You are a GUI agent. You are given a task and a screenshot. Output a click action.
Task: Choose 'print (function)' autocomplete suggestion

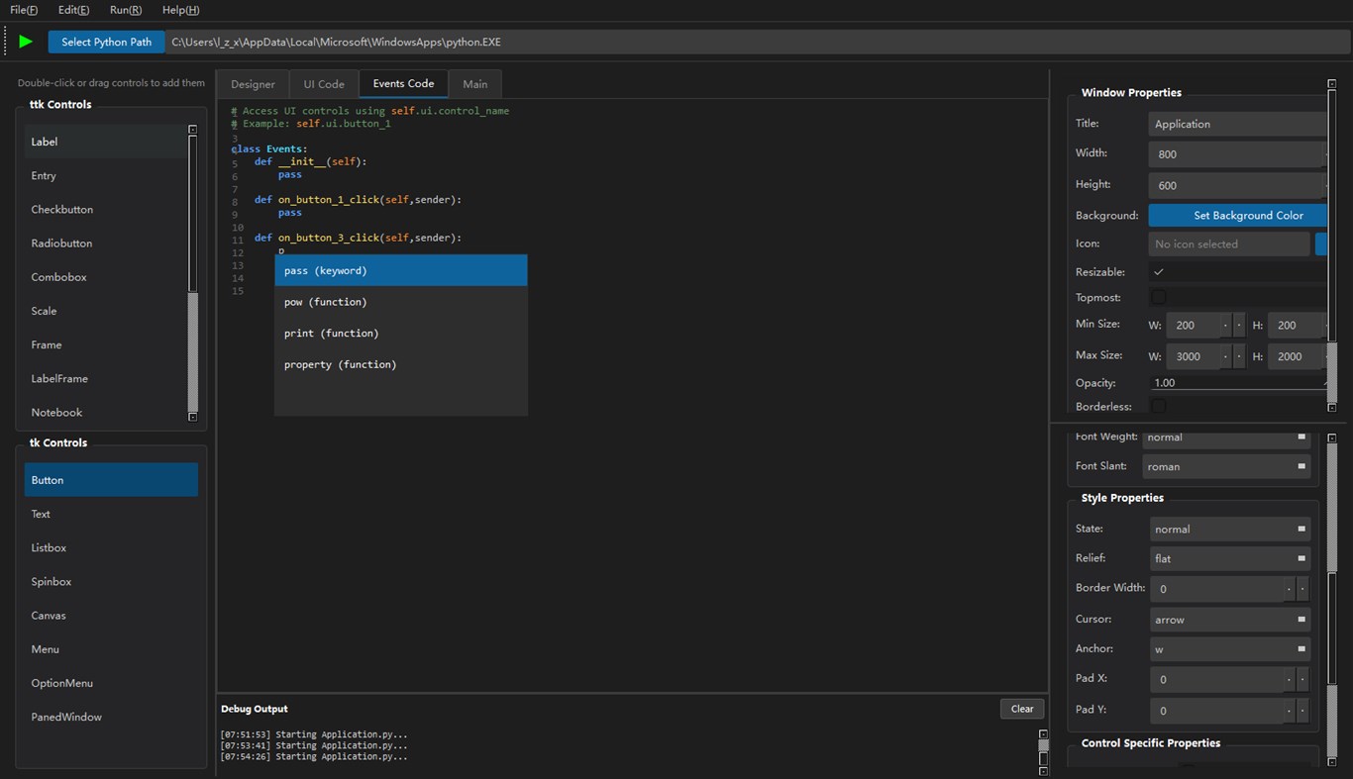pos(401,334)
